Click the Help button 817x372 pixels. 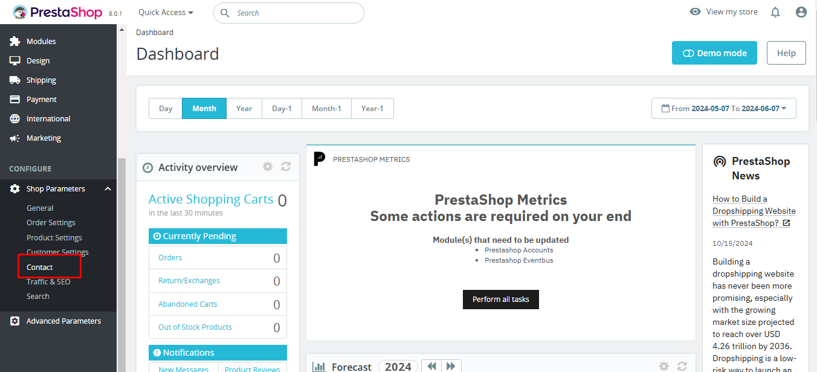pyautogui.click(x=786, y=53)
